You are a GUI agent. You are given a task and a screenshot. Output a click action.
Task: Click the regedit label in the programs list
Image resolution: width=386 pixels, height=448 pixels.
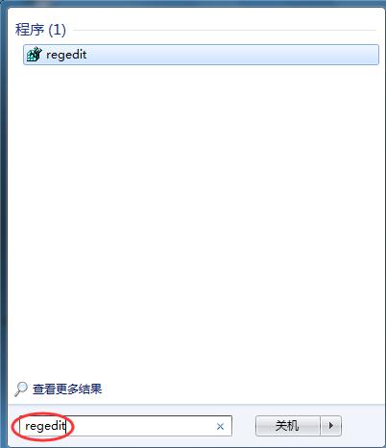coord(66,55)
